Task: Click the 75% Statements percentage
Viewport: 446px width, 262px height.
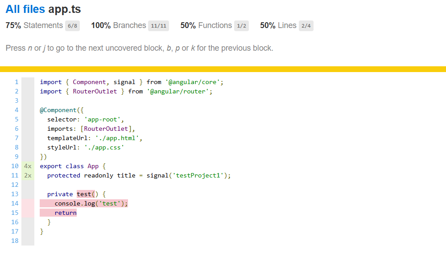Action: pyautogui.click(x=13, y=25)
